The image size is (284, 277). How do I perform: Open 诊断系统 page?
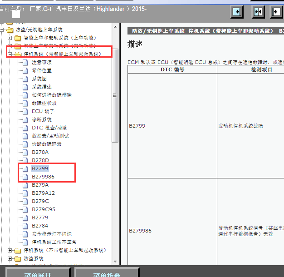42,119
